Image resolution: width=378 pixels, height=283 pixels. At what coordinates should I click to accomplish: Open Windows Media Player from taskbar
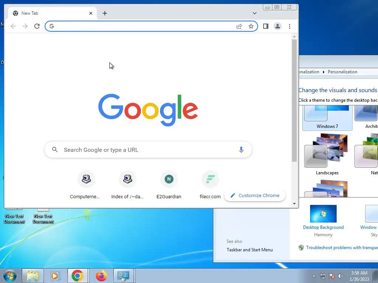tap(55, 276)
